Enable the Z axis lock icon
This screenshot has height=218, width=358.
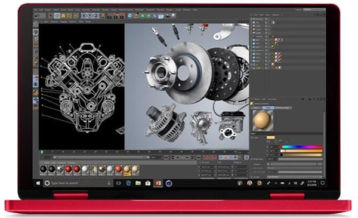click(96, 16)
